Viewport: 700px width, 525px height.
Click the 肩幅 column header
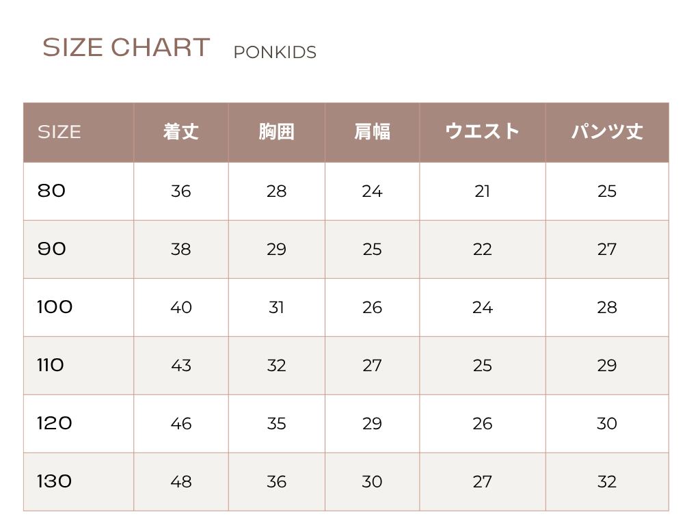pos(372,132)
